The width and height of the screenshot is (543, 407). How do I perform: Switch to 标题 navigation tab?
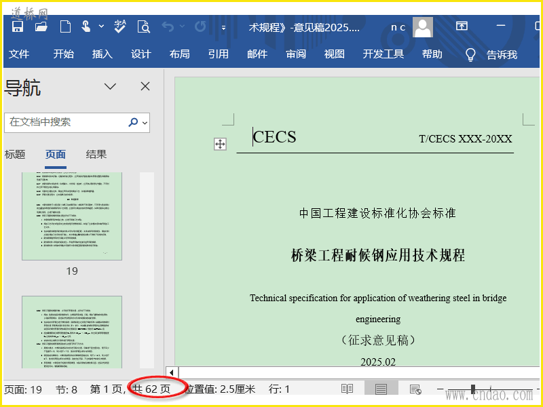[15, 155]
